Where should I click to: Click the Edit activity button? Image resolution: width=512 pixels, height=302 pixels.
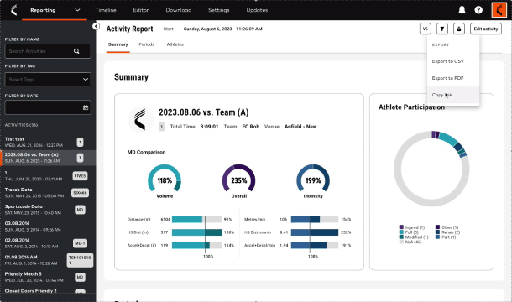[x=486, y=29]
